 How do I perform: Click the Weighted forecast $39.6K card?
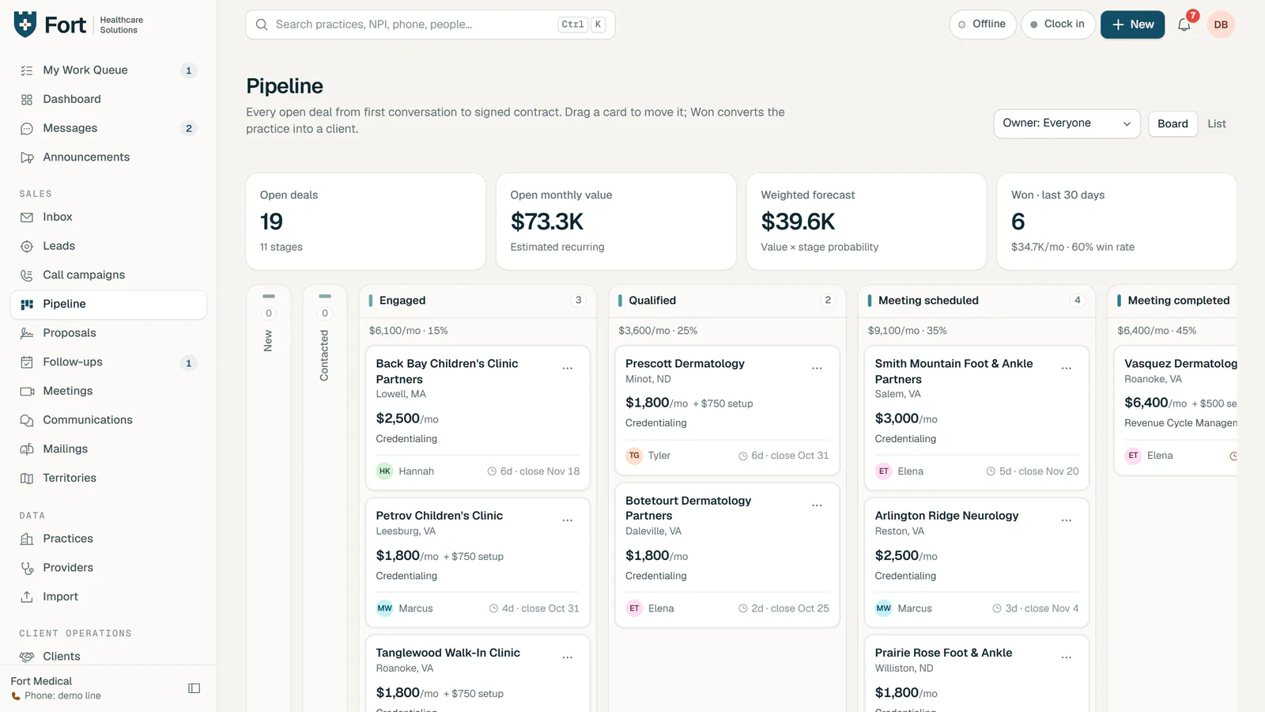867,222
